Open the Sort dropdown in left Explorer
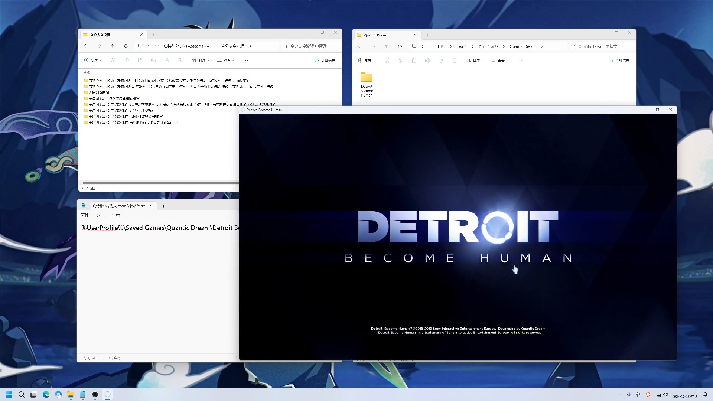 (x=201, y=60)
